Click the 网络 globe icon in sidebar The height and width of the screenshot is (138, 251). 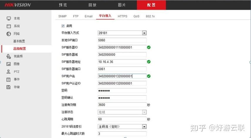(x=9, y=34)
